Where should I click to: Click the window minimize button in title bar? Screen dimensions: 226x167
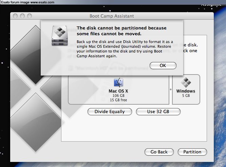(22, 16)
